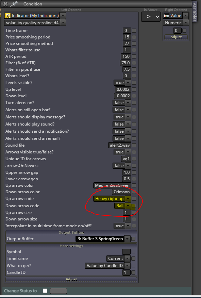Collapse the More settings section header
The width and height of the screenshot is (201, 298).
coord(71,246)
